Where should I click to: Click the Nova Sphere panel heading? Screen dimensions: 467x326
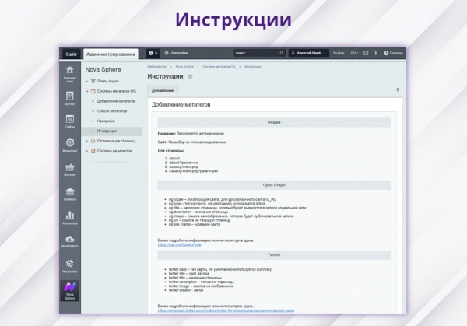pyautogui.click(x=103, y=69)
